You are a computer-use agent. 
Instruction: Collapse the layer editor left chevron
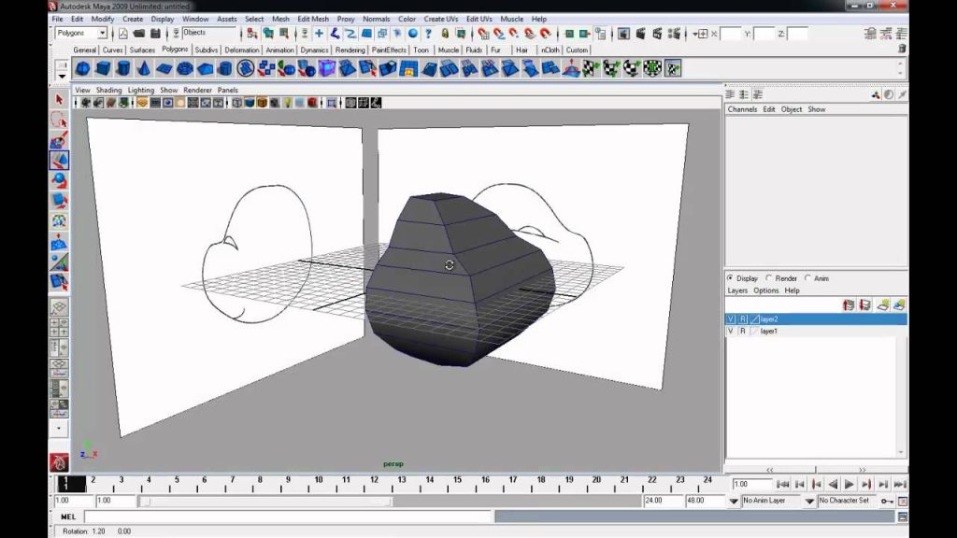tap(769, 470)
